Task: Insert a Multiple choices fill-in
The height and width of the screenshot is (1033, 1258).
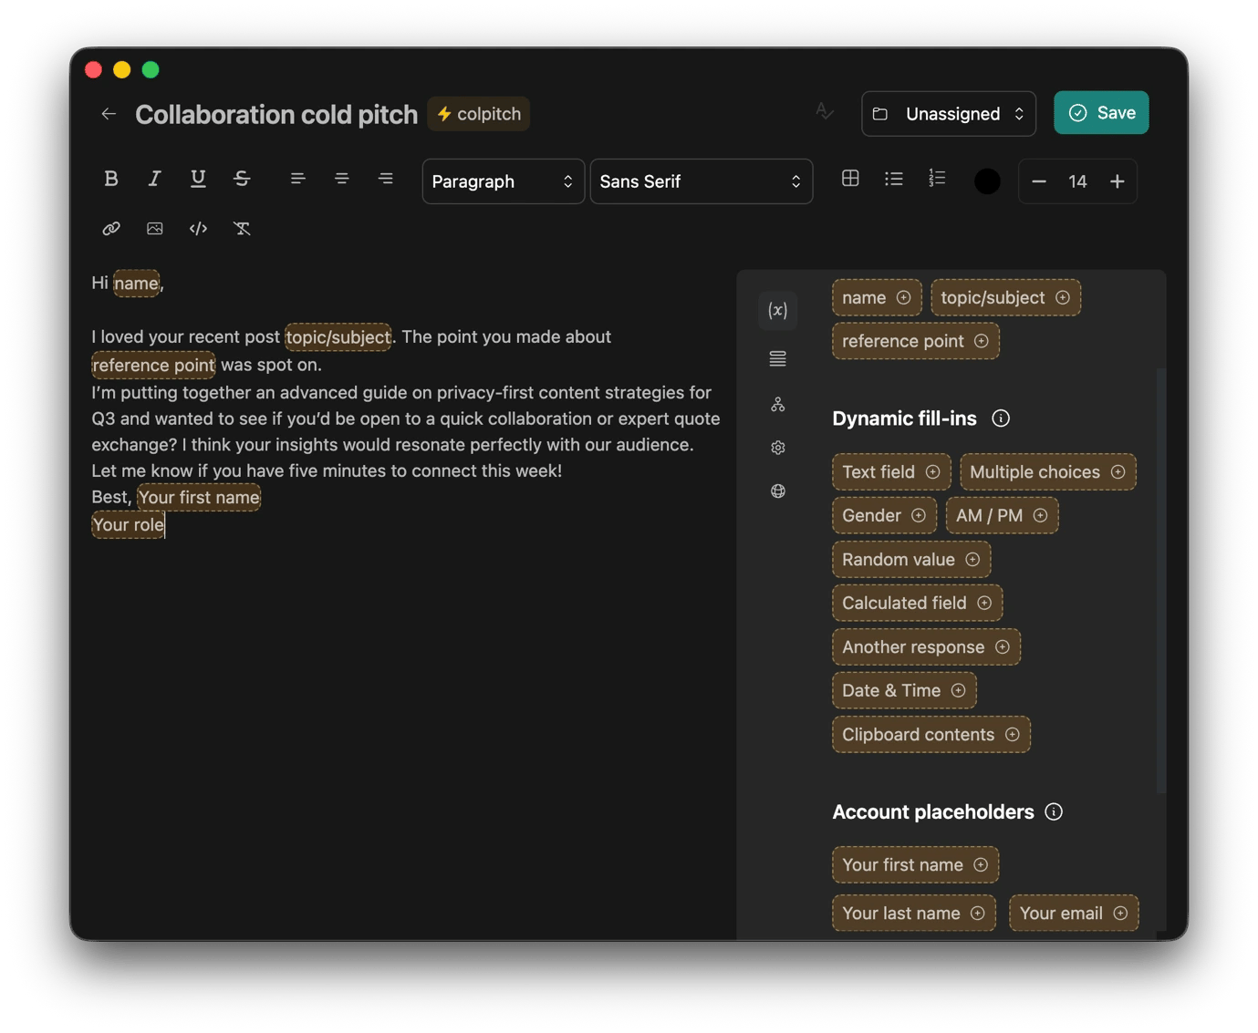Action: [x=1048, y=472]
